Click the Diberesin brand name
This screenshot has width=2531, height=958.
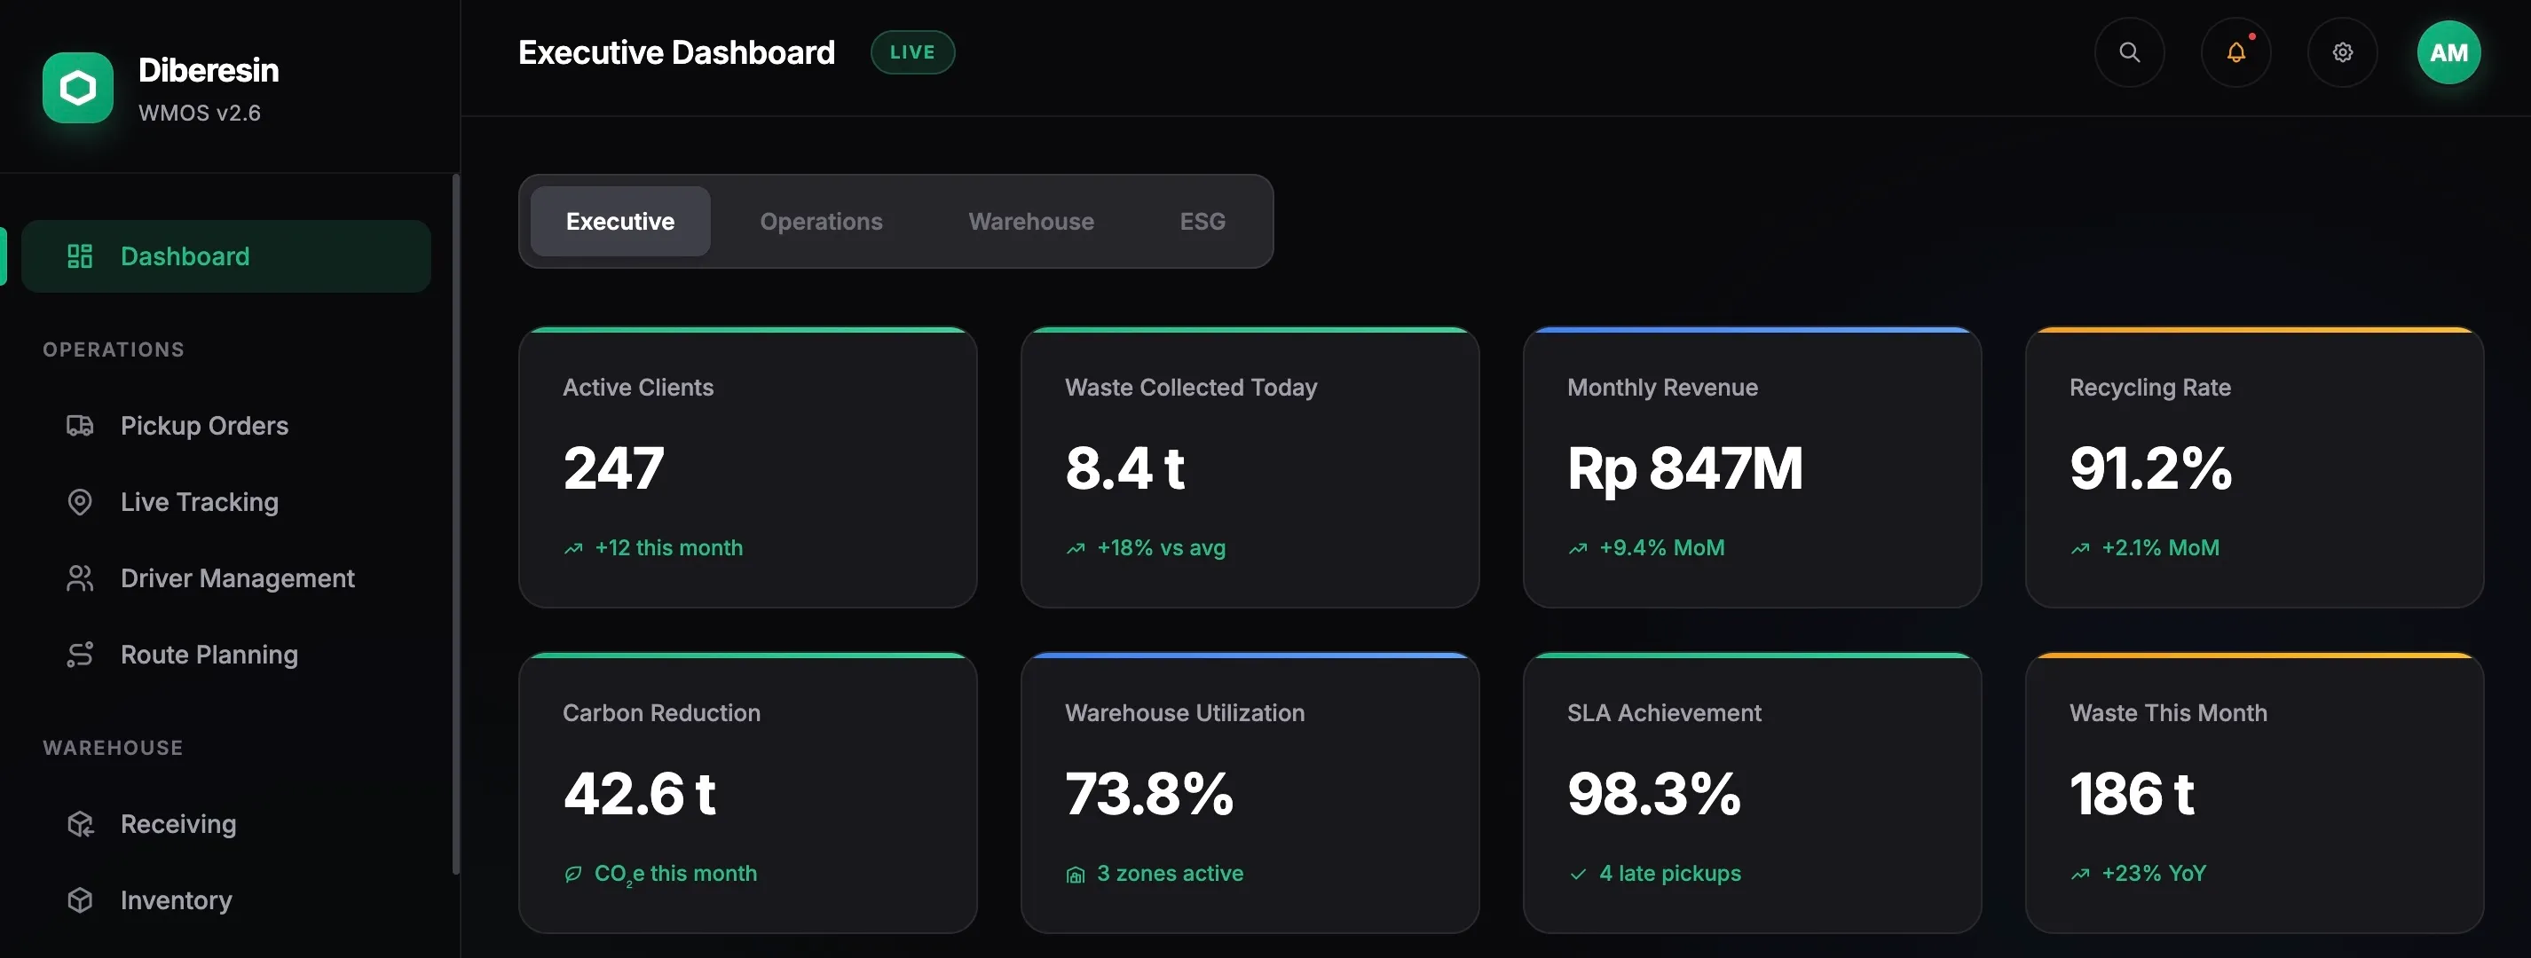coord(209,70)
